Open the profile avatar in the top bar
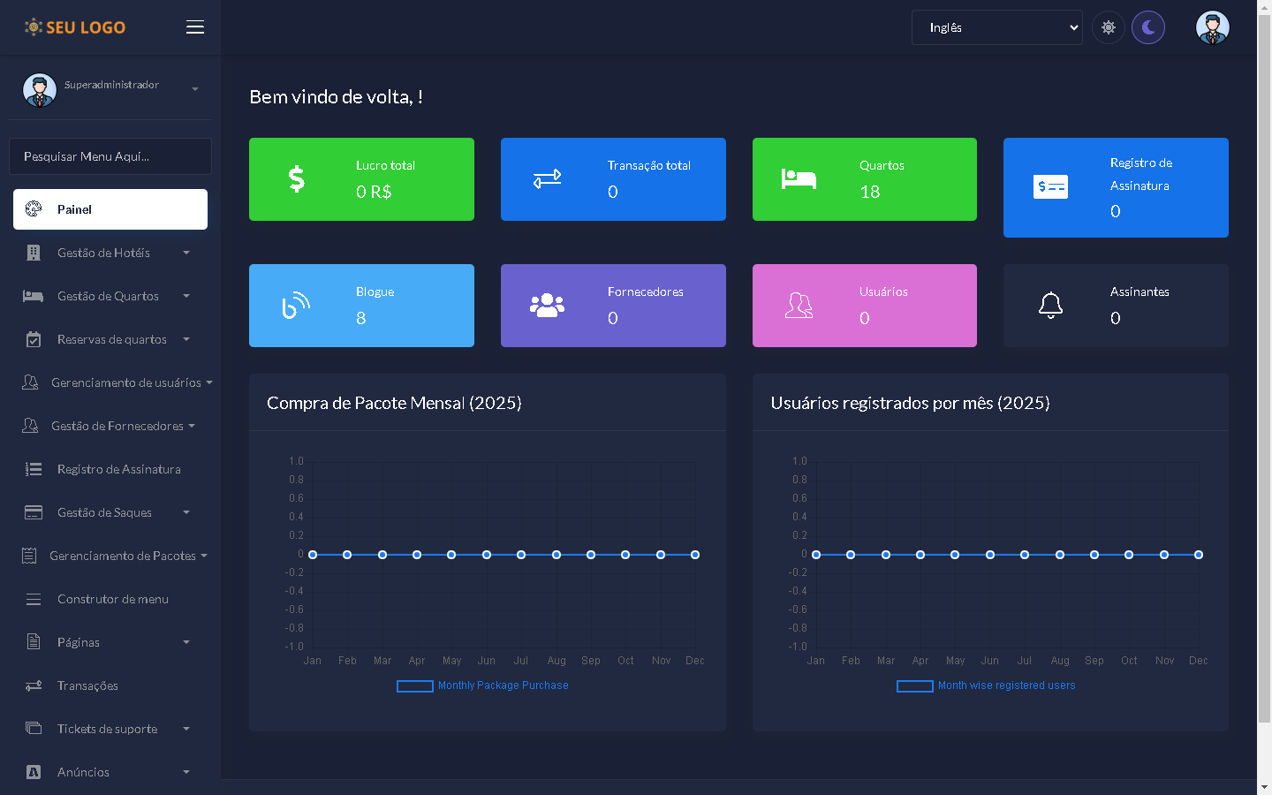This screenshot has height=795, width=1272. (1212, 27)
